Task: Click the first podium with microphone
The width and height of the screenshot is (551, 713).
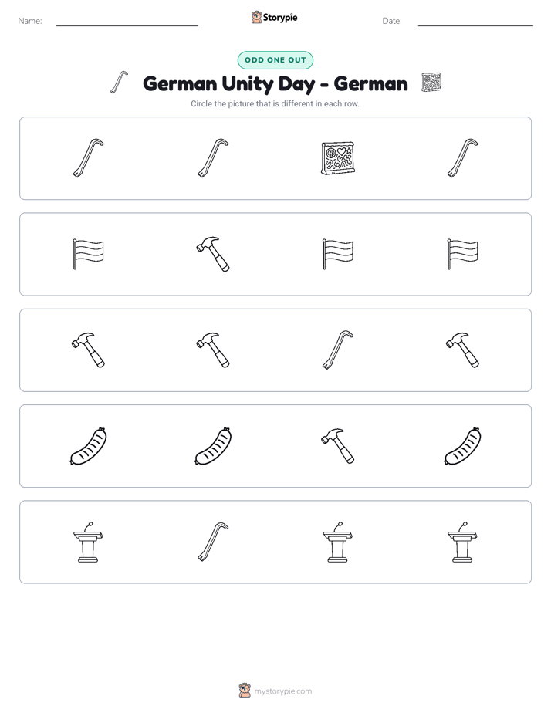Action: [x=88, y=542]
